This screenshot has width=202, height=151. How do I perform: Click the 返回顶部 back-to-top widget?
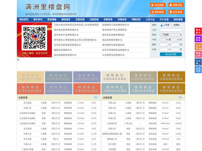198,70
